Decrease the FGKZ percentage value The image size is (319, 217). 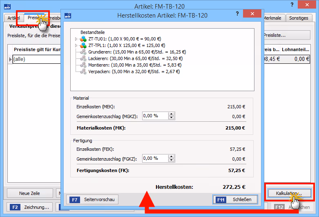[172, 160]
